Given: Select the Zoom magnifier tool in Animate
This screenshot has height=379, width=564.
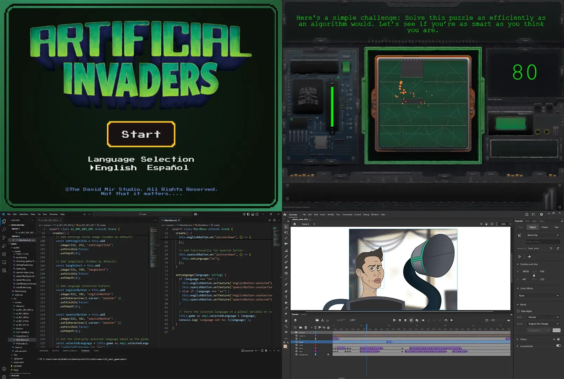Looking at the screenshot, I should pyautogui.click(x=286, y=326).
